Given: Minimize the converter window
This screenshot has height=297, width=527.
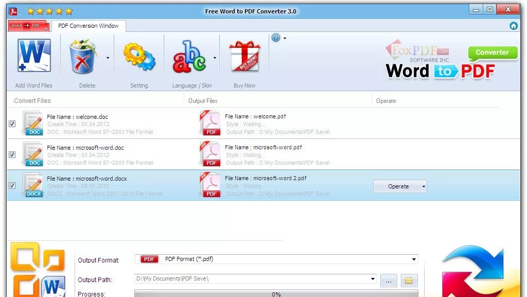Looking at the screenshot, I should tap(476, 10).
